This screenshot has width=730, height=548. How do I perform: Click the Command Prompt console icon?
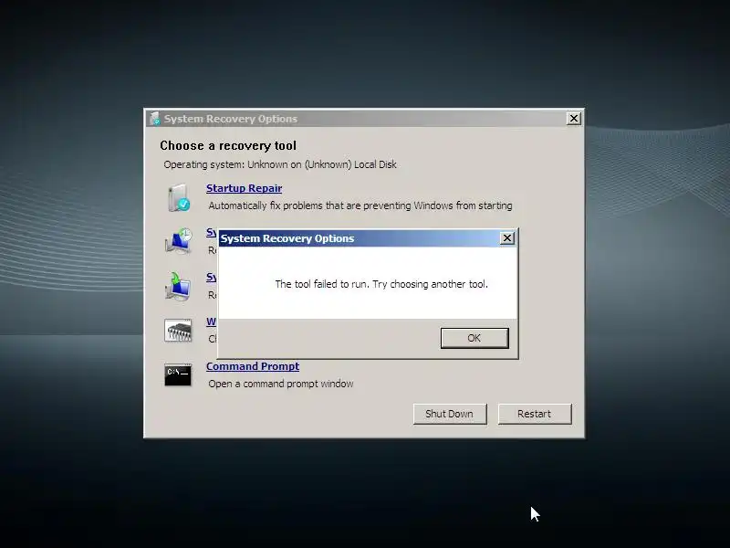click(x=178, y=374)
